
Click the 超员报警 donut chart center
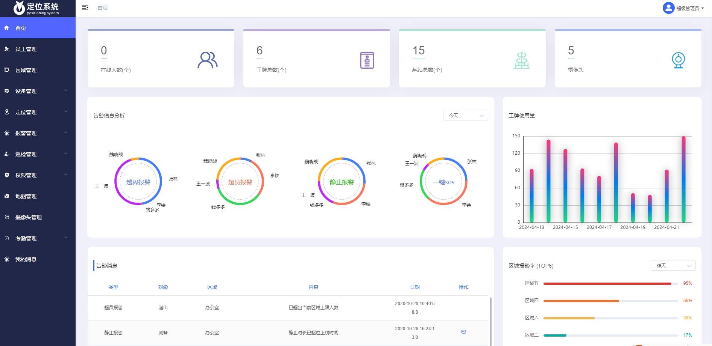[240, 182]
